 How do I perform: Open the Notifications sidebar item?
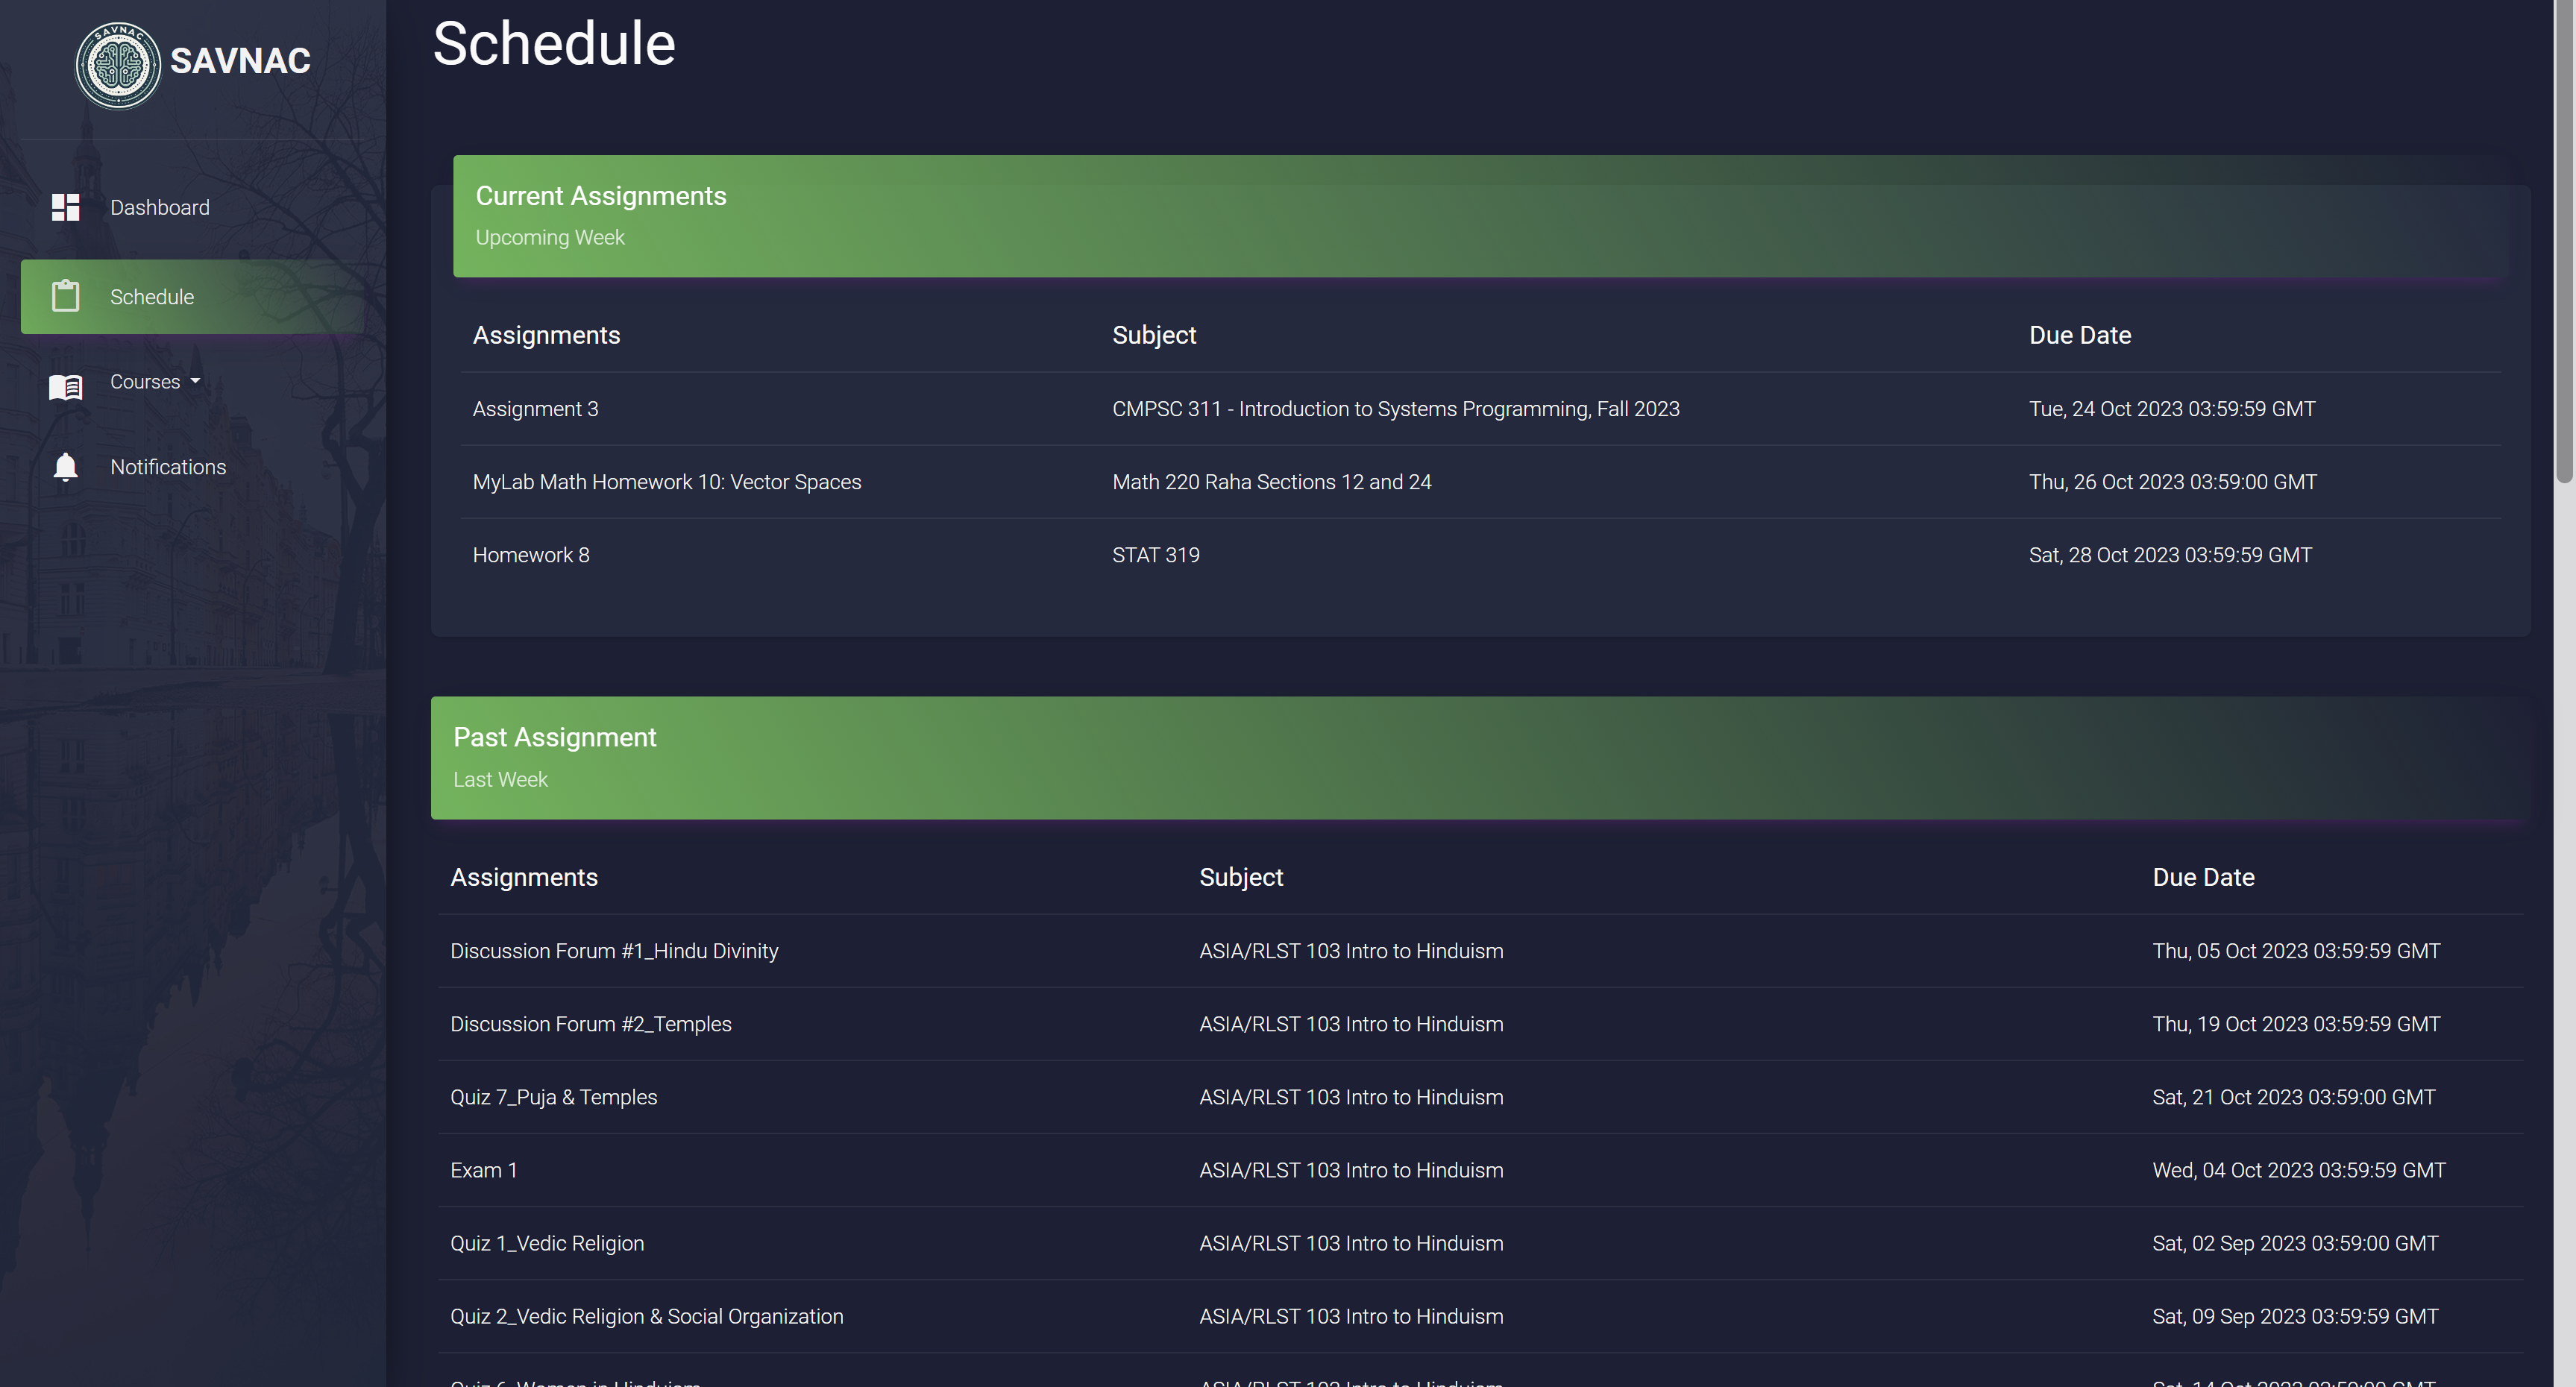click(x=168, y=467)
